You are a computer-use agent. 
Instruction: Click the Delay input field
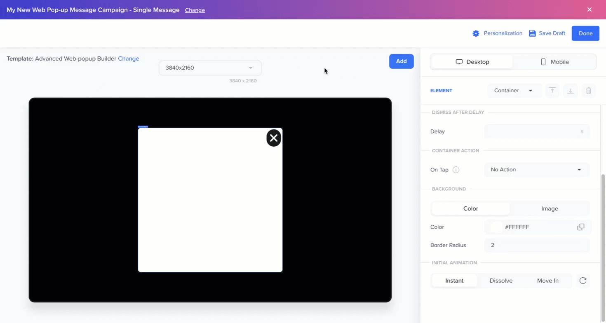[537, 131]
